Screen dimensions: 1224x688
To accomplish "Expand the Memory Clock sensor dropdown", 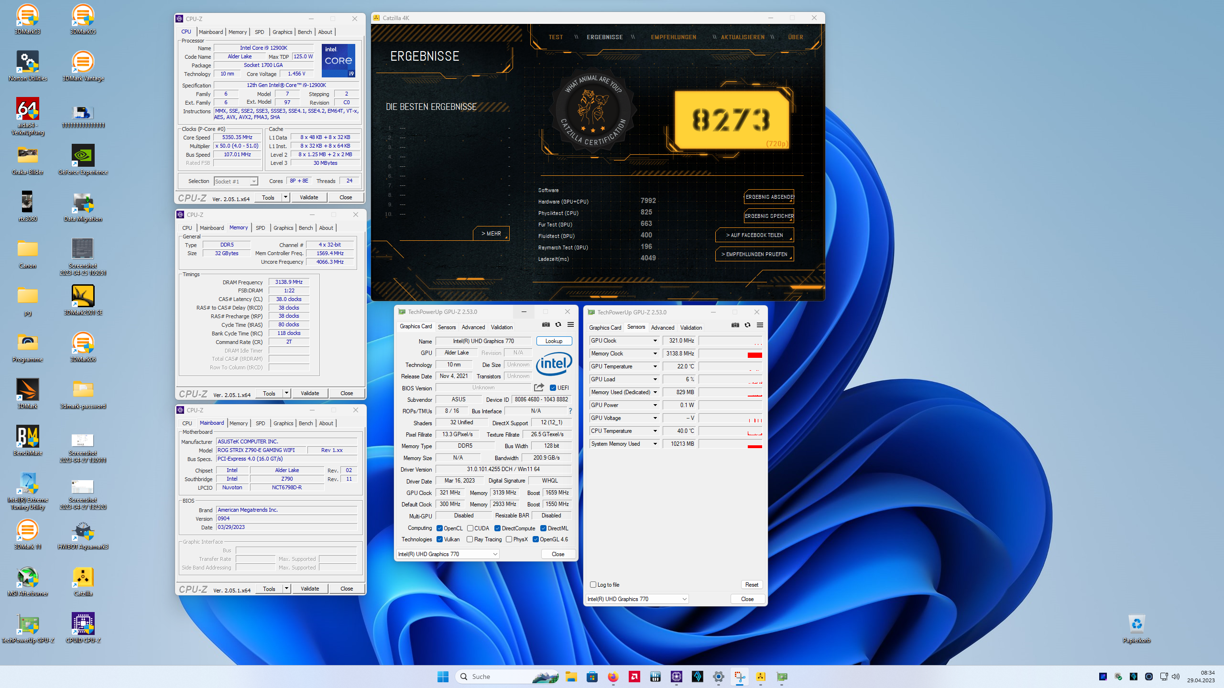I will click(655, 354).
